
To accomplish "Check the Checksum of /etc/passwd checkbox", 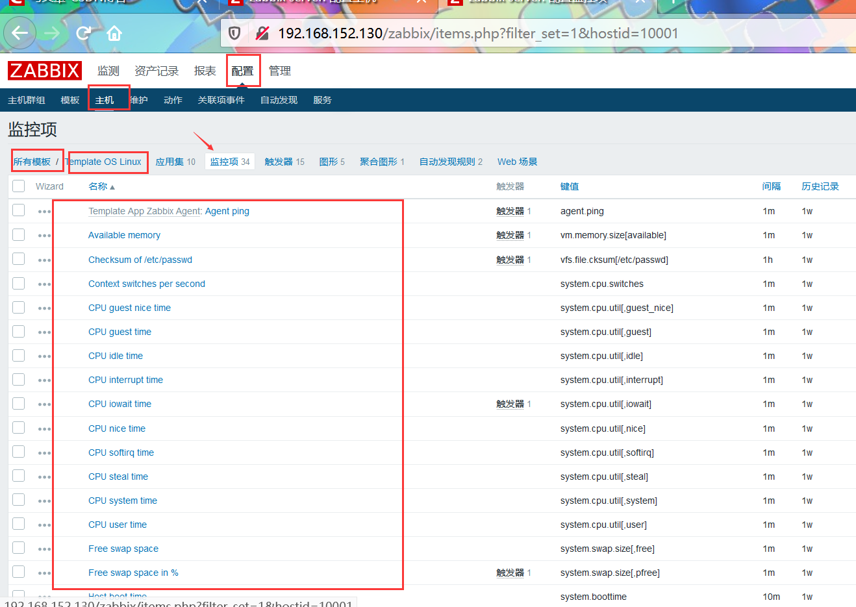I will click(x=19, y=259).
